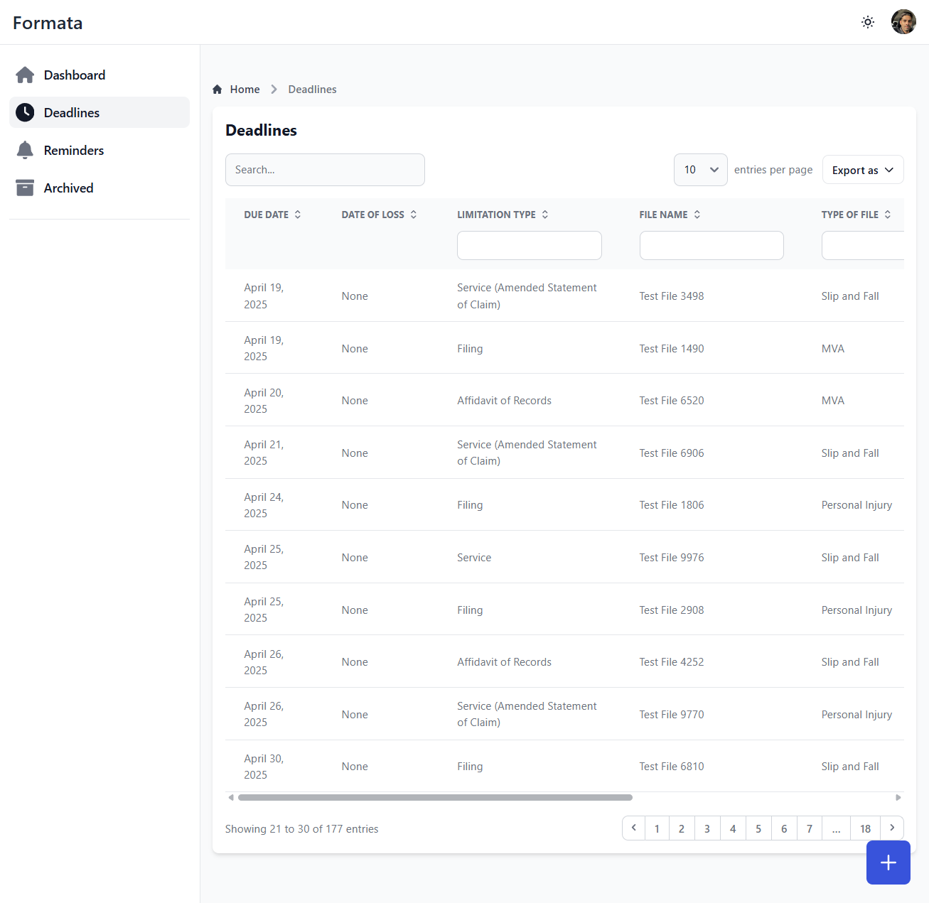Click the Deadlines breadcrumb
Viewport: 929px width, 903px height.
click(x=312, y=90)
